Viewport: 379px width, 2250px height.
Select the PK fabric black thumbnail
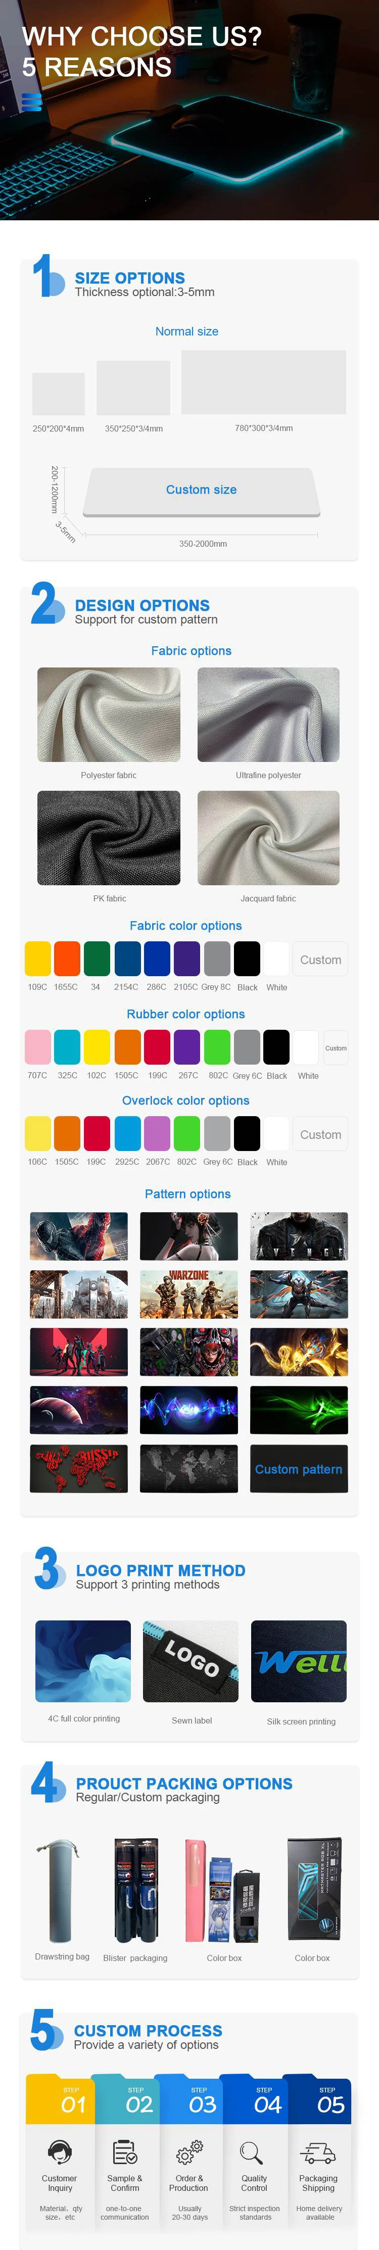coord(109,838)
